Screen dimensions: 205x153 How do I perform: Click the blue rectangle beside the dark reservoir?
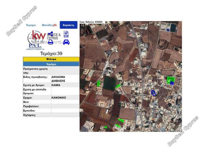click(x=168, y=30)
